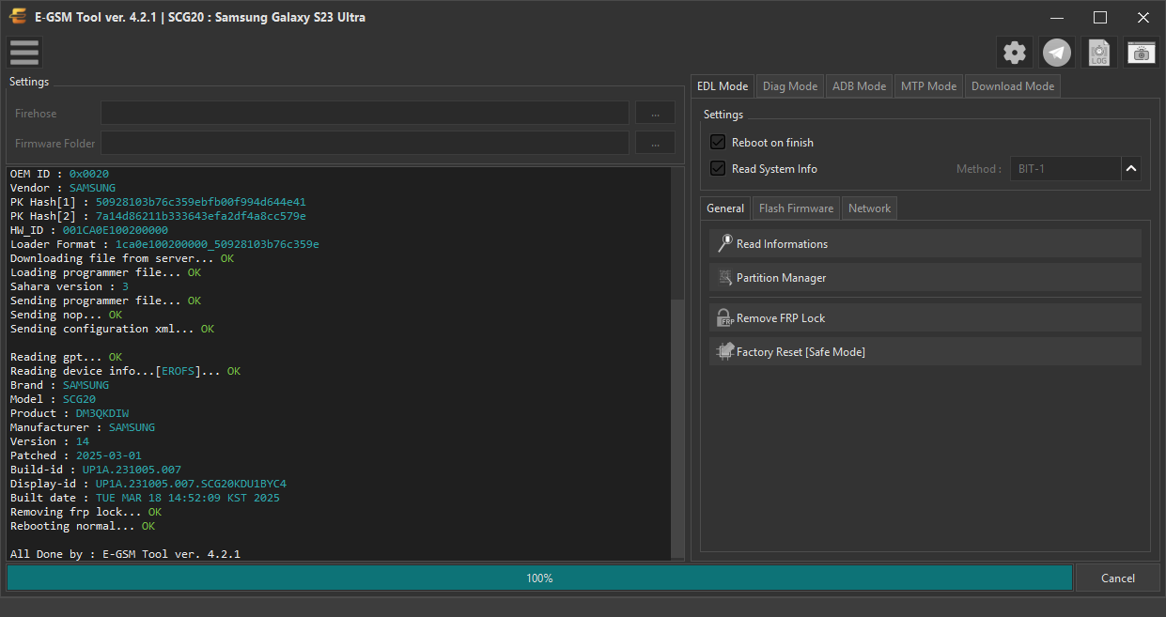This screenshot has height=617, width=1166.
Task: Click the screenshot camera icon
Action: (1142, 53)
